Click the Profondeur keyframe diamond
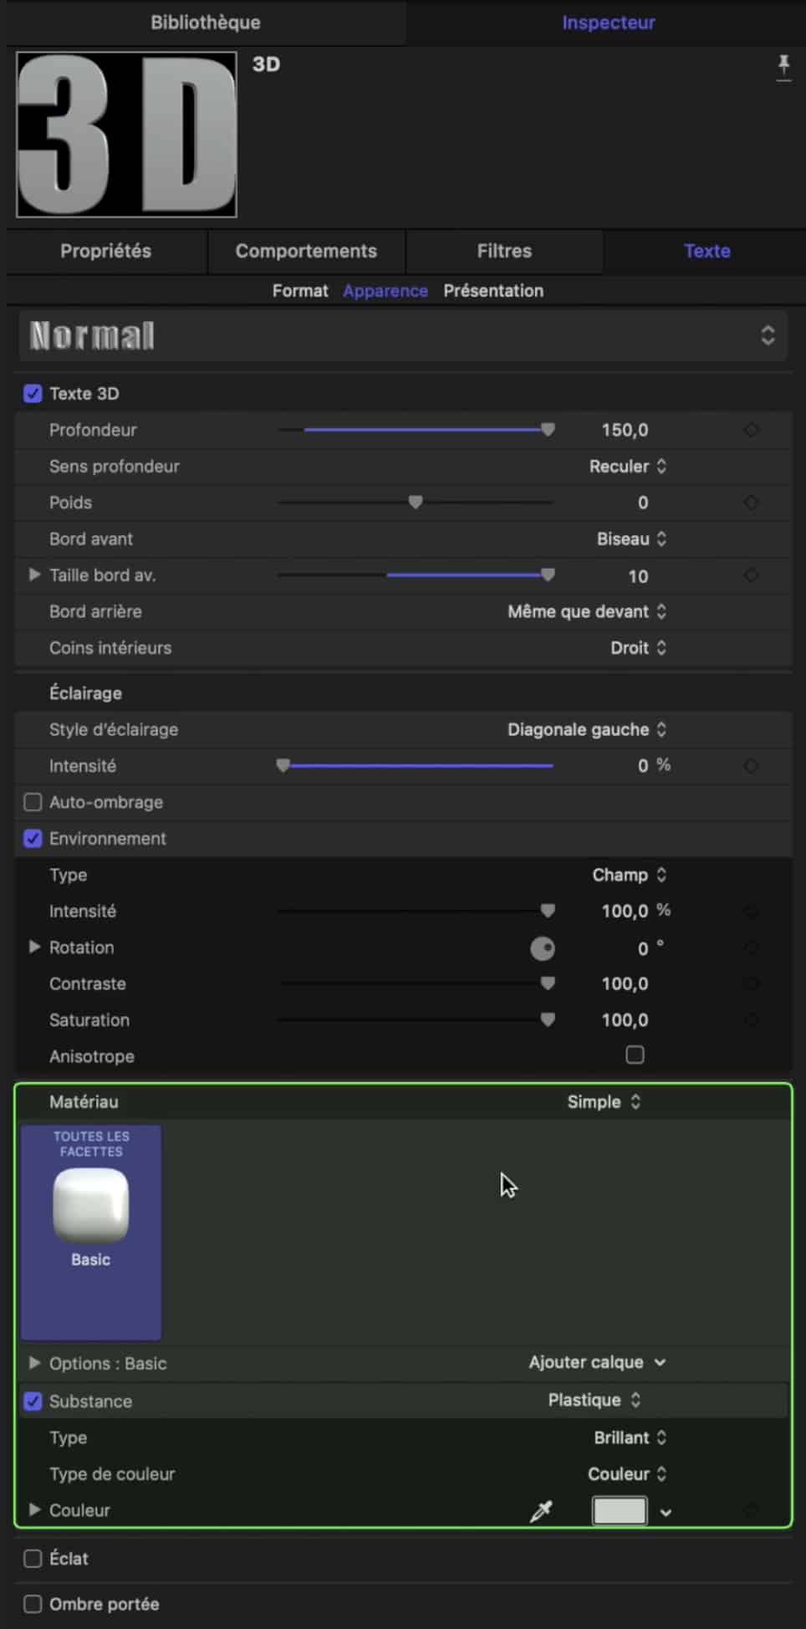Screen dimensions: 806x1629 pyautogui.click(x=751, y=430)
